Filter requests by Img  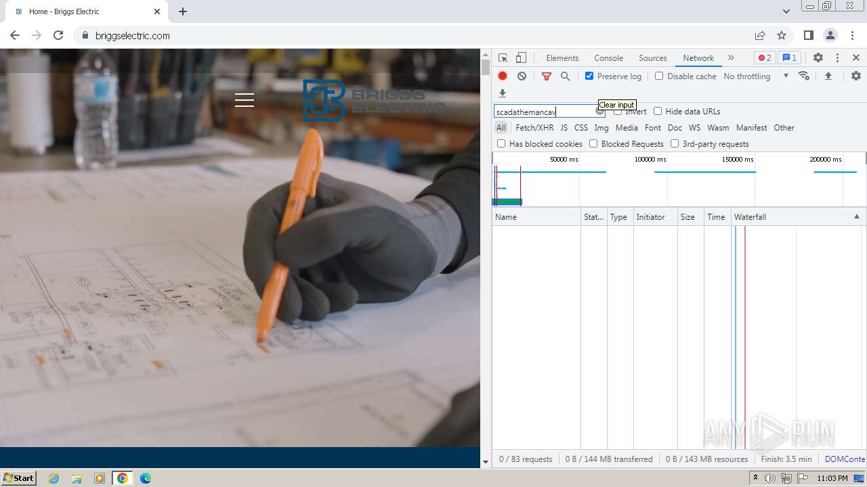(601, 127)
